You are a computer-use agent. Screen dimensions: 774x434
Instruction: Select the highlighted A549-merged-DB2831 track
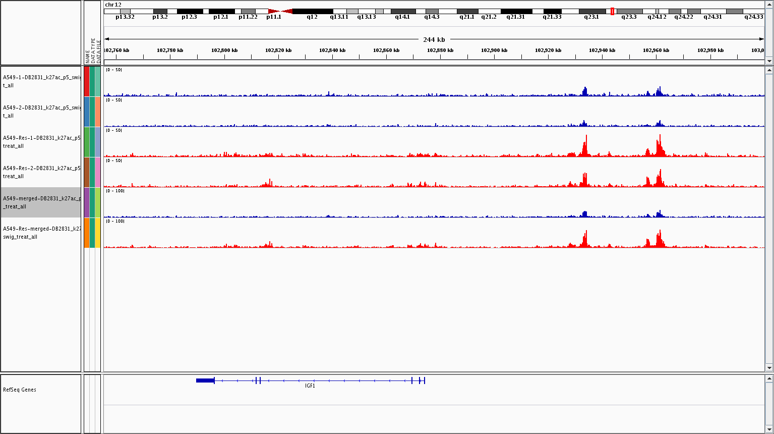coord(41,202)
